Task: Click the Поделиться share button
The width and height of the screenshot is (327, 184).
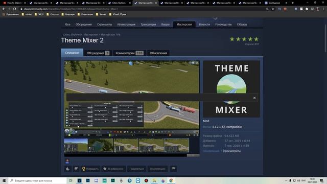Action: coord(136,169)
